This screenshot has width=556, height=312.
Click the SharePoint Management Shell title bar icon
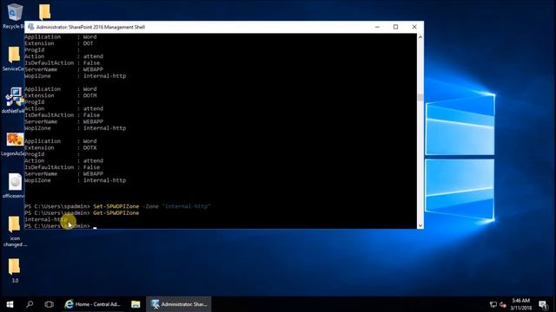[x=31, y=27]
